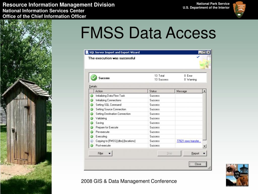This screenshot has height=194, width=258.
Task: Click the 0 Error count text
Action: point(188,76)
